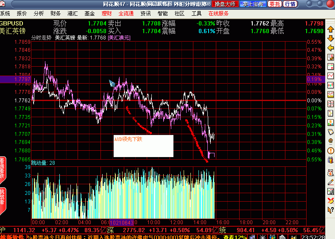This screenshot has width=335, height=239.
Task: Open the money bag icon
Action: (330, 172)
